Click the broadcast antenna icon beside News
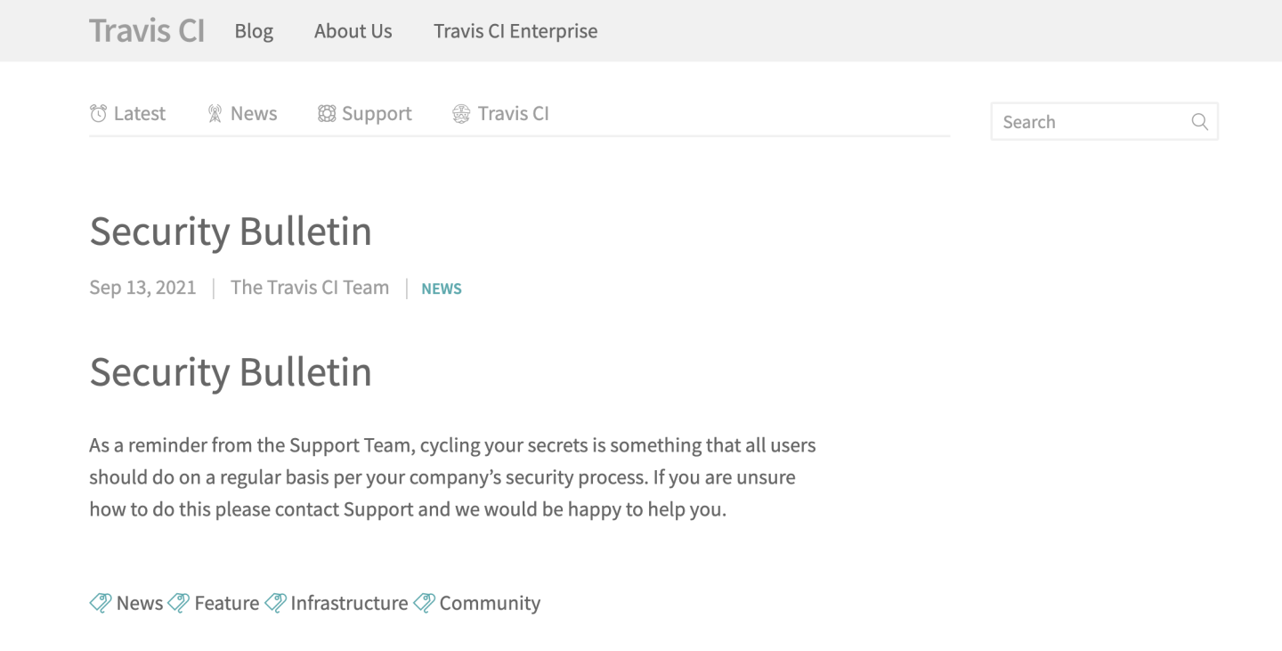This screenshot has width=1282, height=651. tap(215, 114)
